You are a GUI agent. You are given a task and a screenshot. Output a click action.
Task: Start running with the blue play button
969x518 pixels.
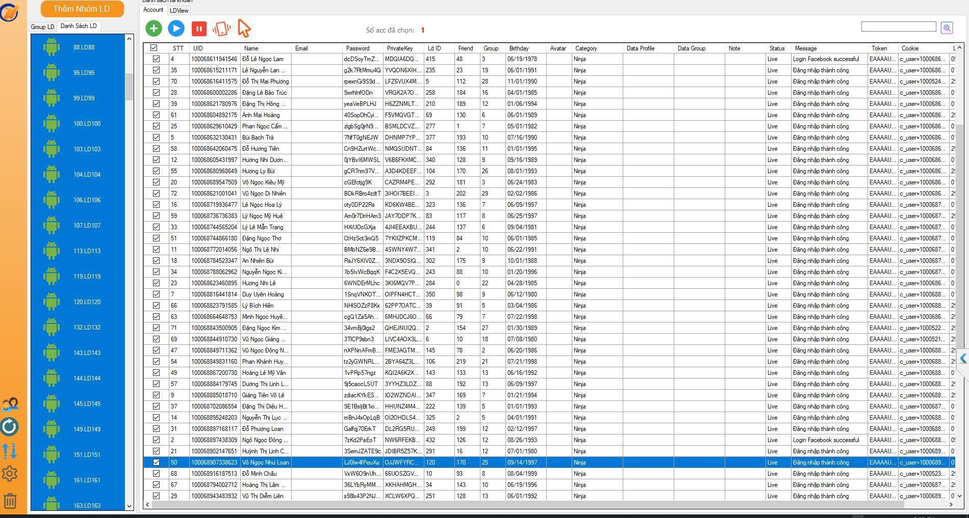click(176, 29)
